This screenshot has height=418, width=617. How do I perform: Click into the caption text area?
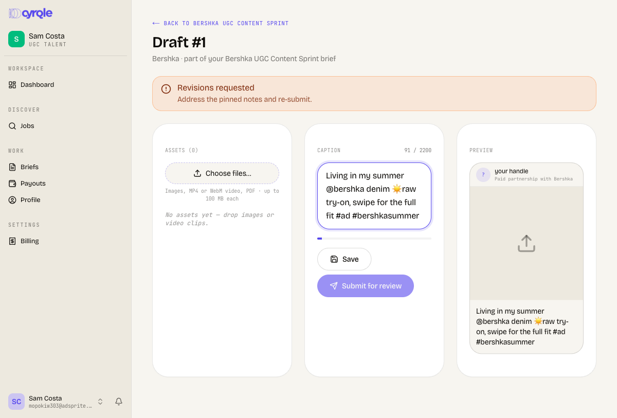tap(374, 196)
